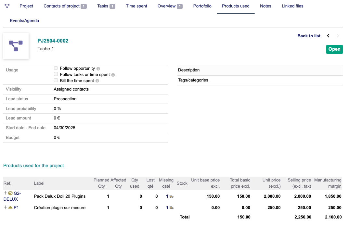Click info icon beside Follow tasks or time spent
This screenshot has width=349, height=225.
coord(113,75)
